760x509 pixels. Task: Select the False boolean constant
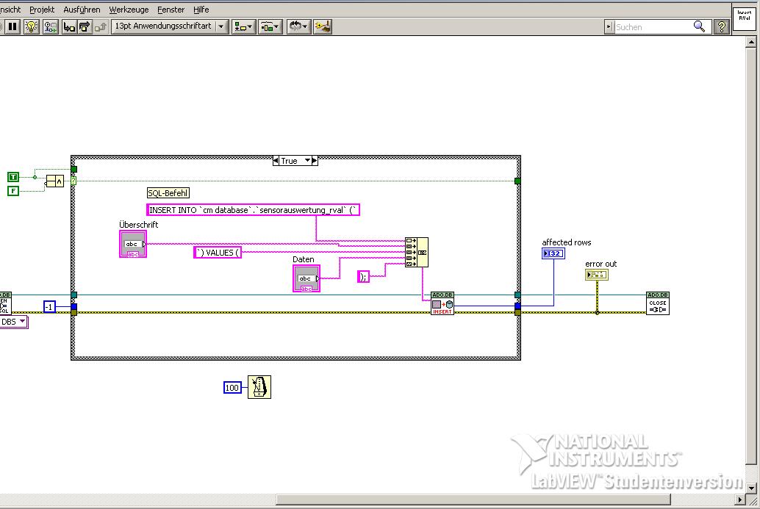click(x=13, y=191)
